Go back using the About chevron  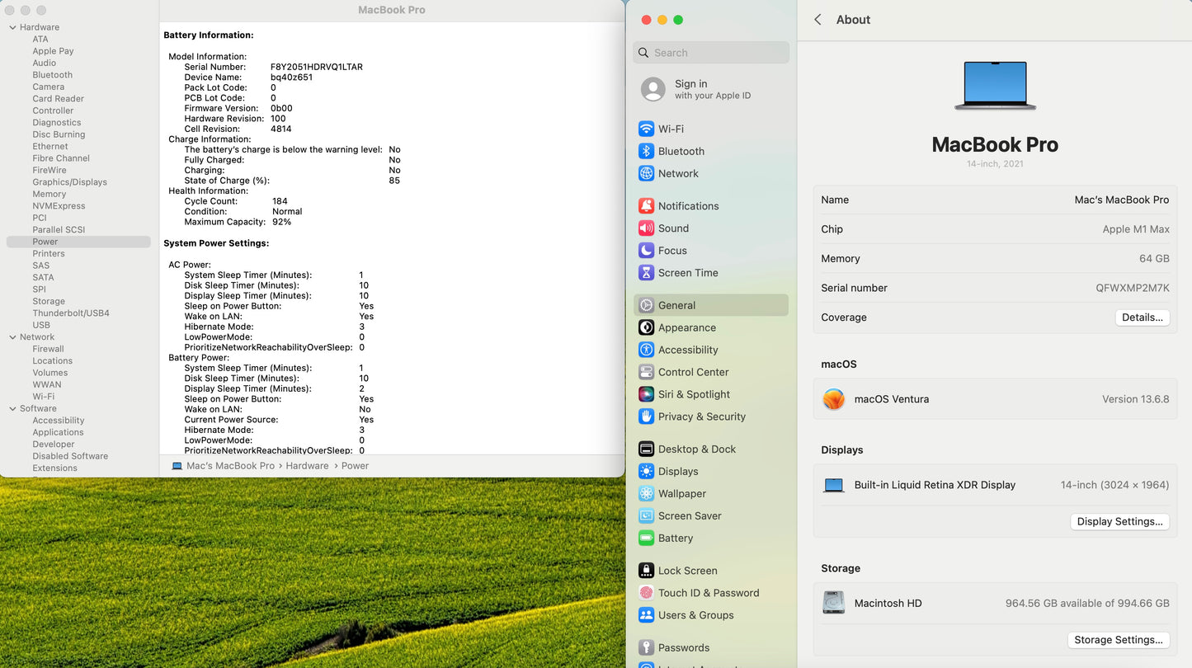pos(817,20)
